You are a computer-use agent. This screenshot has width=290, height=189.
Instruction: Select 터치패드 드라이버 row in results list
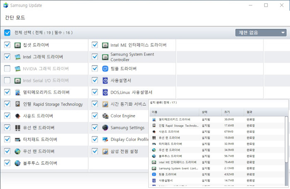pyautogui.click(x=217, y=144)
